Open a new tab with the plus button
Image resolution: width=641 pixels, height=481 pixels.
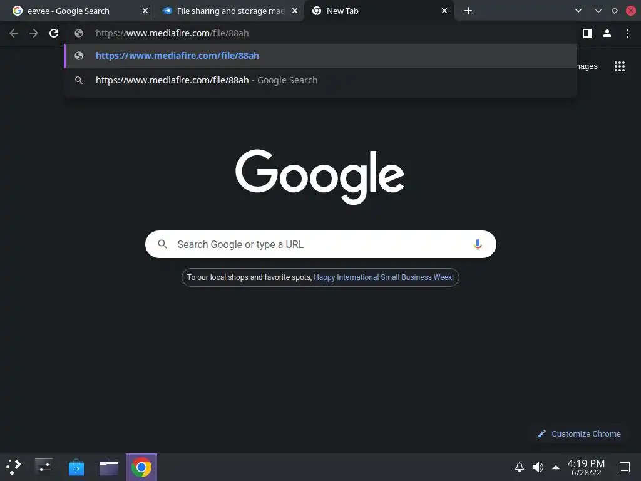click(x=468, y=11)
